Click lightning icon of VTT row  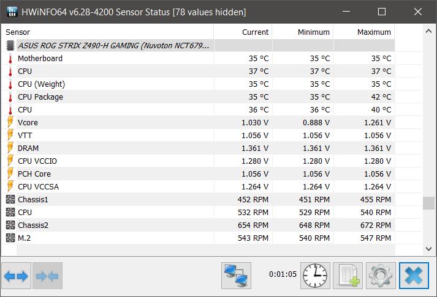coord(10,135)
